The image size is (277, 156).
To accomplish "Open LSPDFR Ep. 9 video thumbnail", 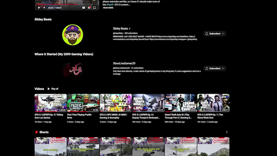I will [x=51, y=103].
